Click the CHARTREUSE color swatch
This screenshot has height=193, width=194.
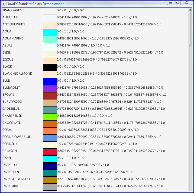coord(50,117)
